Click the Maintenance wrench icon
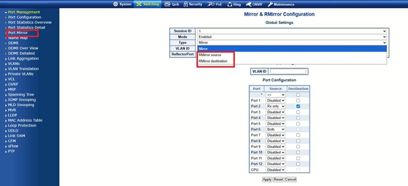408x186 pixels. 270,4
